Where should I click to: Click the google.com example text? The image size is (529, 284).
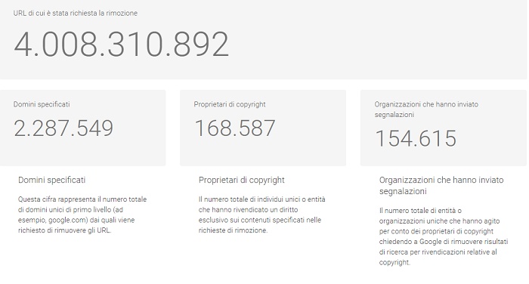click(x=68, y=220)
